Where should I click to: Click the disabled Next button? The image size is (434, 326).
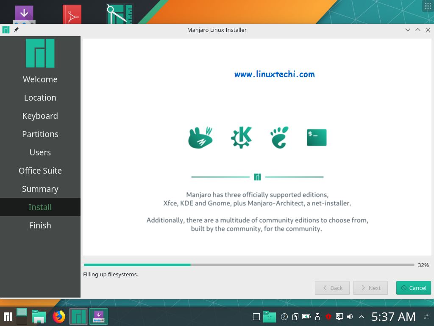(x=370, y=288)
